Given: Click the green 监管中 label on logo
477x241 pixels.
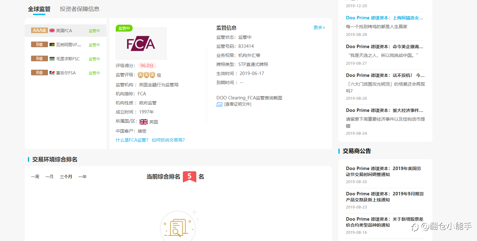Looking at the screenshot, I should (124, 28).
